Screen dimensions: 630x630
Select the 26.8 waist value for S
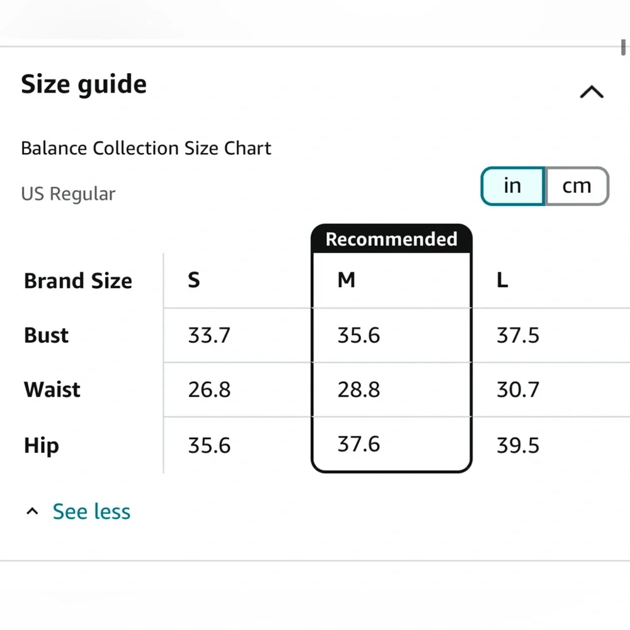(x=209, y=389)
